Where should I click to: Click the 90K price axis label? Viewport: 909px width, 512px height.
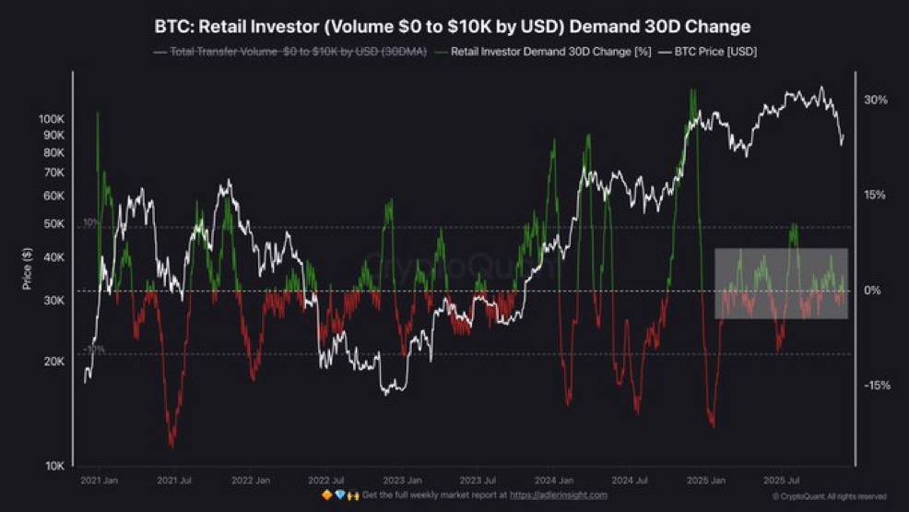53,135
